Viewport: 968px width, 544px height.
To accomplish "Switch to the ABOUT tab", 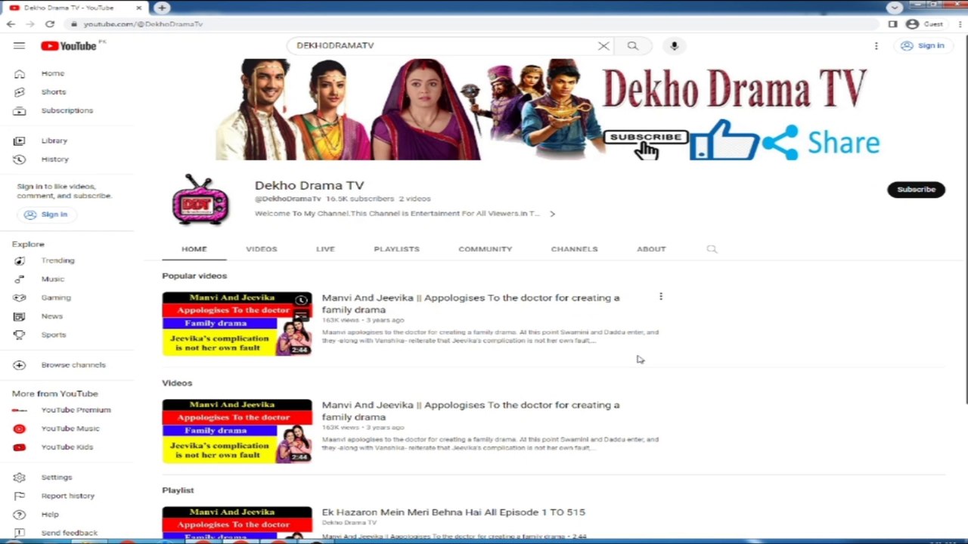I will 651,249.
